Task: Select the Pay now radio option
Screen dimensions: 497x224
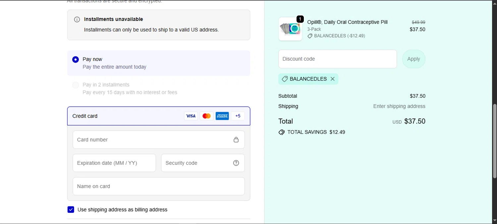Action: tap(76, 60)
